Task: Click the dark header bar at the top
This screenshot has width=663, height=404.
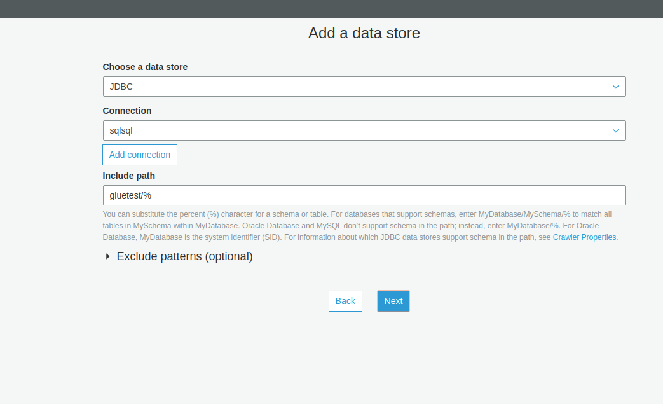Action: click(331, 9)
